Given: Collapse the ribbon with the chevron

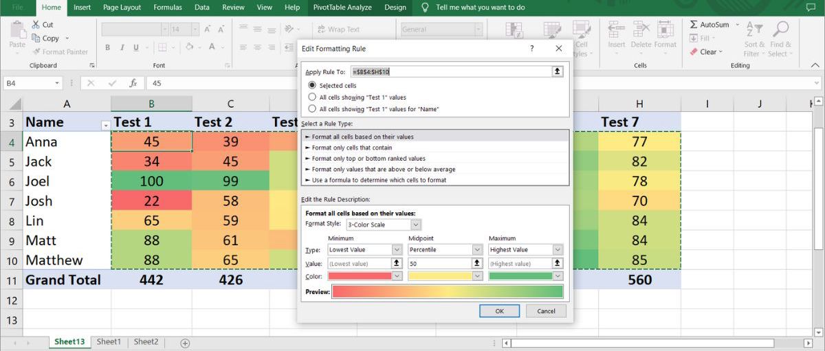Looking at the screenshot, I should coord(815,67).
